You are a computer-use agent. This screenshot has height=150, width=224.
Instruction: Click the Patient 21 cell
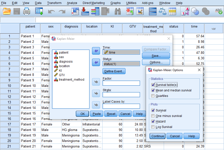coord(30,146)
